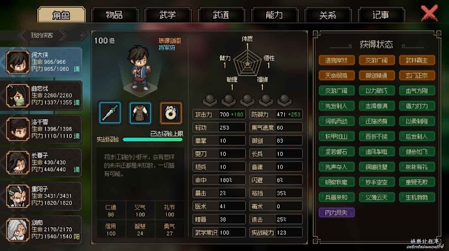Toggle 调 attribute marker on 何大侠
This screenshot has height=251, width=449.
pos(77,69)
